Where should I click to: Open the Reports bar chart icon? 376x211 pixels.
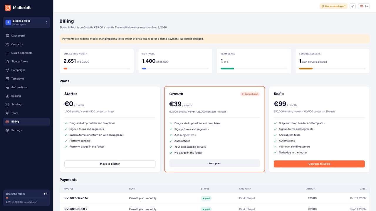7,96
